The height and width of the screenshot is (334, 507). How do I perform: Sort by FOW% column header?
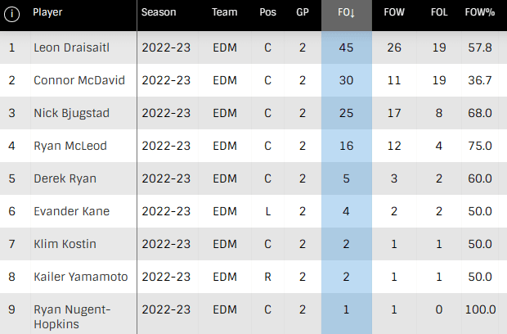[x=478, y=13]
